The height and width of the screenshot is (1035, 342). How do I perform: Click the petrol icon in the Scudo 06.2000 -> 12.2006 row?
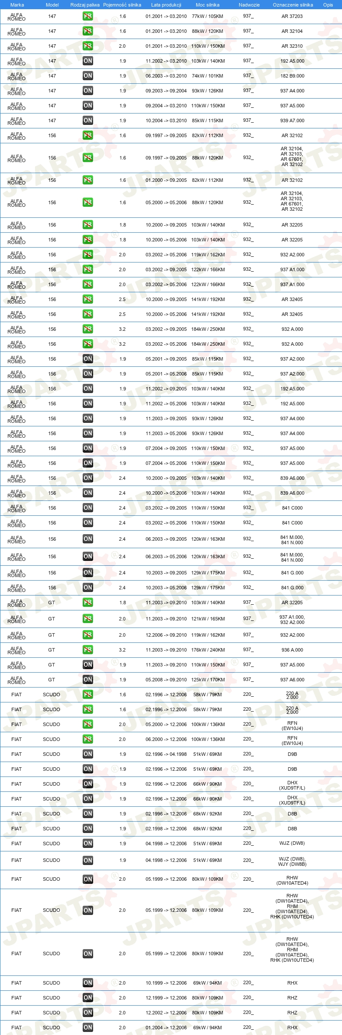88,739
